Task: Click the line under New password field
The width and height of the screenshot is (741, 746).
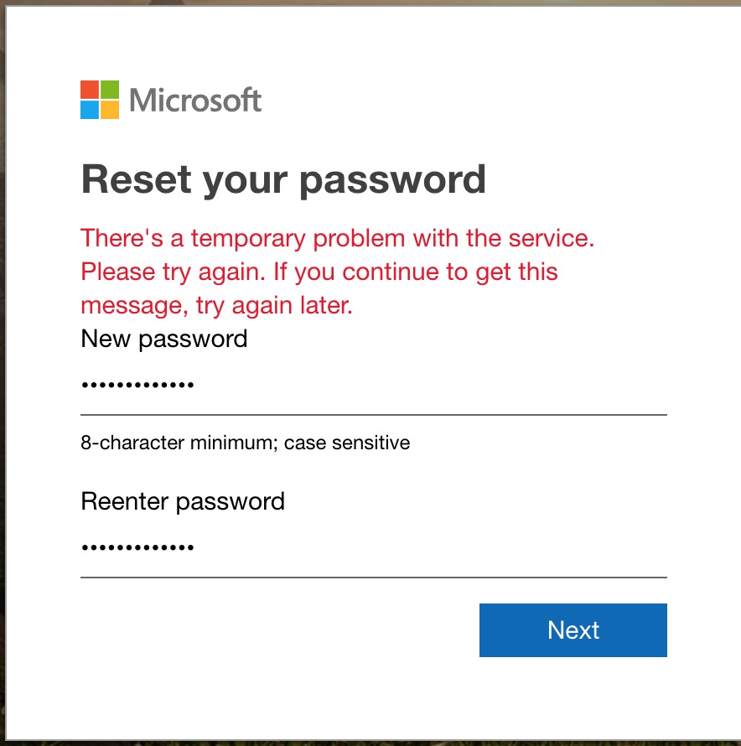Action: point(374,414)
